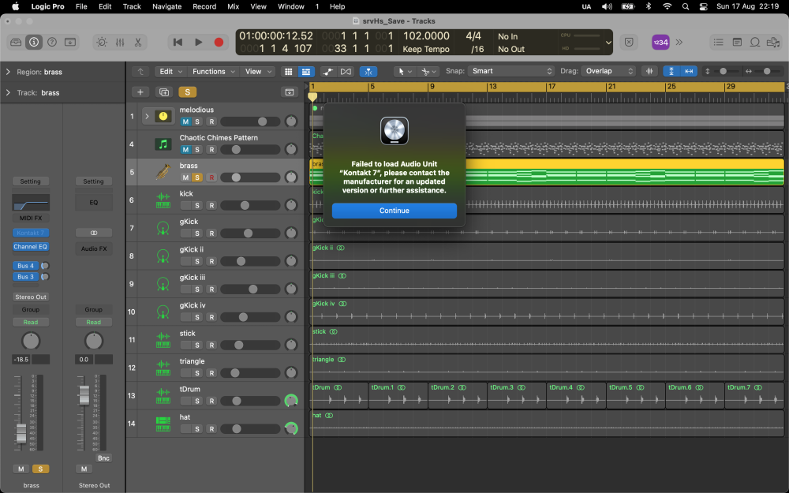Click Continue in the Kontakt 7 error dialog
This screenshot has height=493, width=789.
click(x=394, y=211)
